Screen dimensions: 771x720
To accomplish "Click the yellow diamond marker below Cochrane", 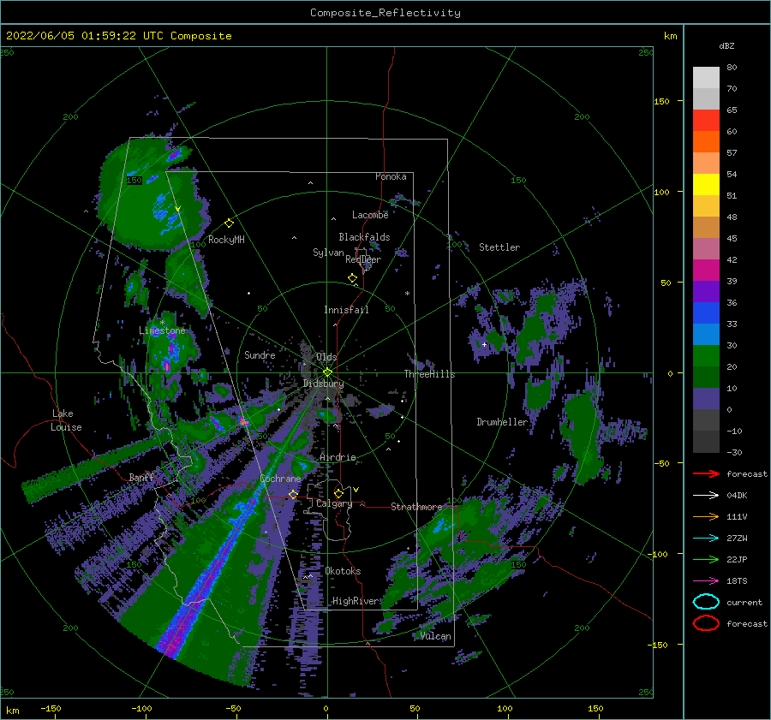I will click(x=293, y=494).
